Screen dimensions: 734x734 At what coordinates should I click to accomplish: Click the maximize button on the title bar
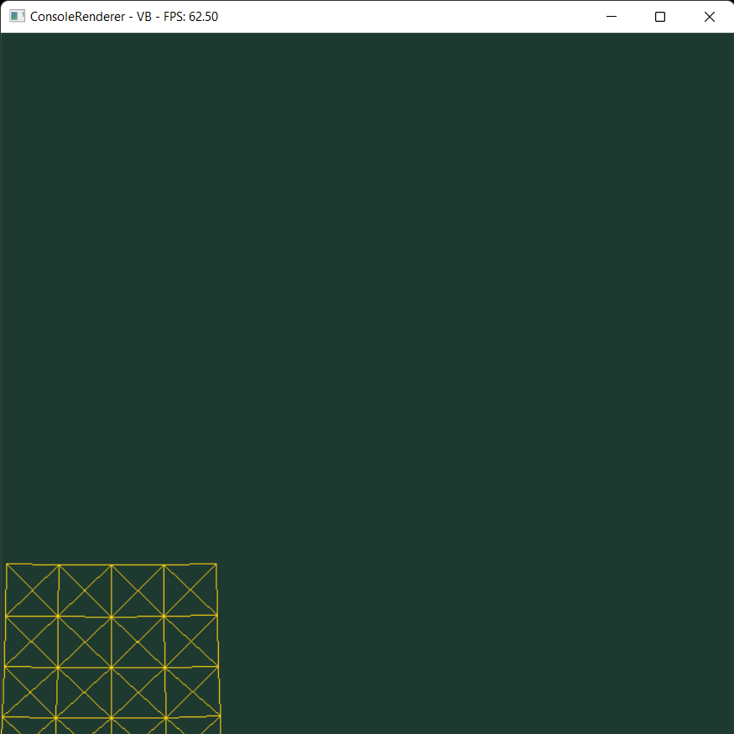pyautogui.click(x=659, y=16)
